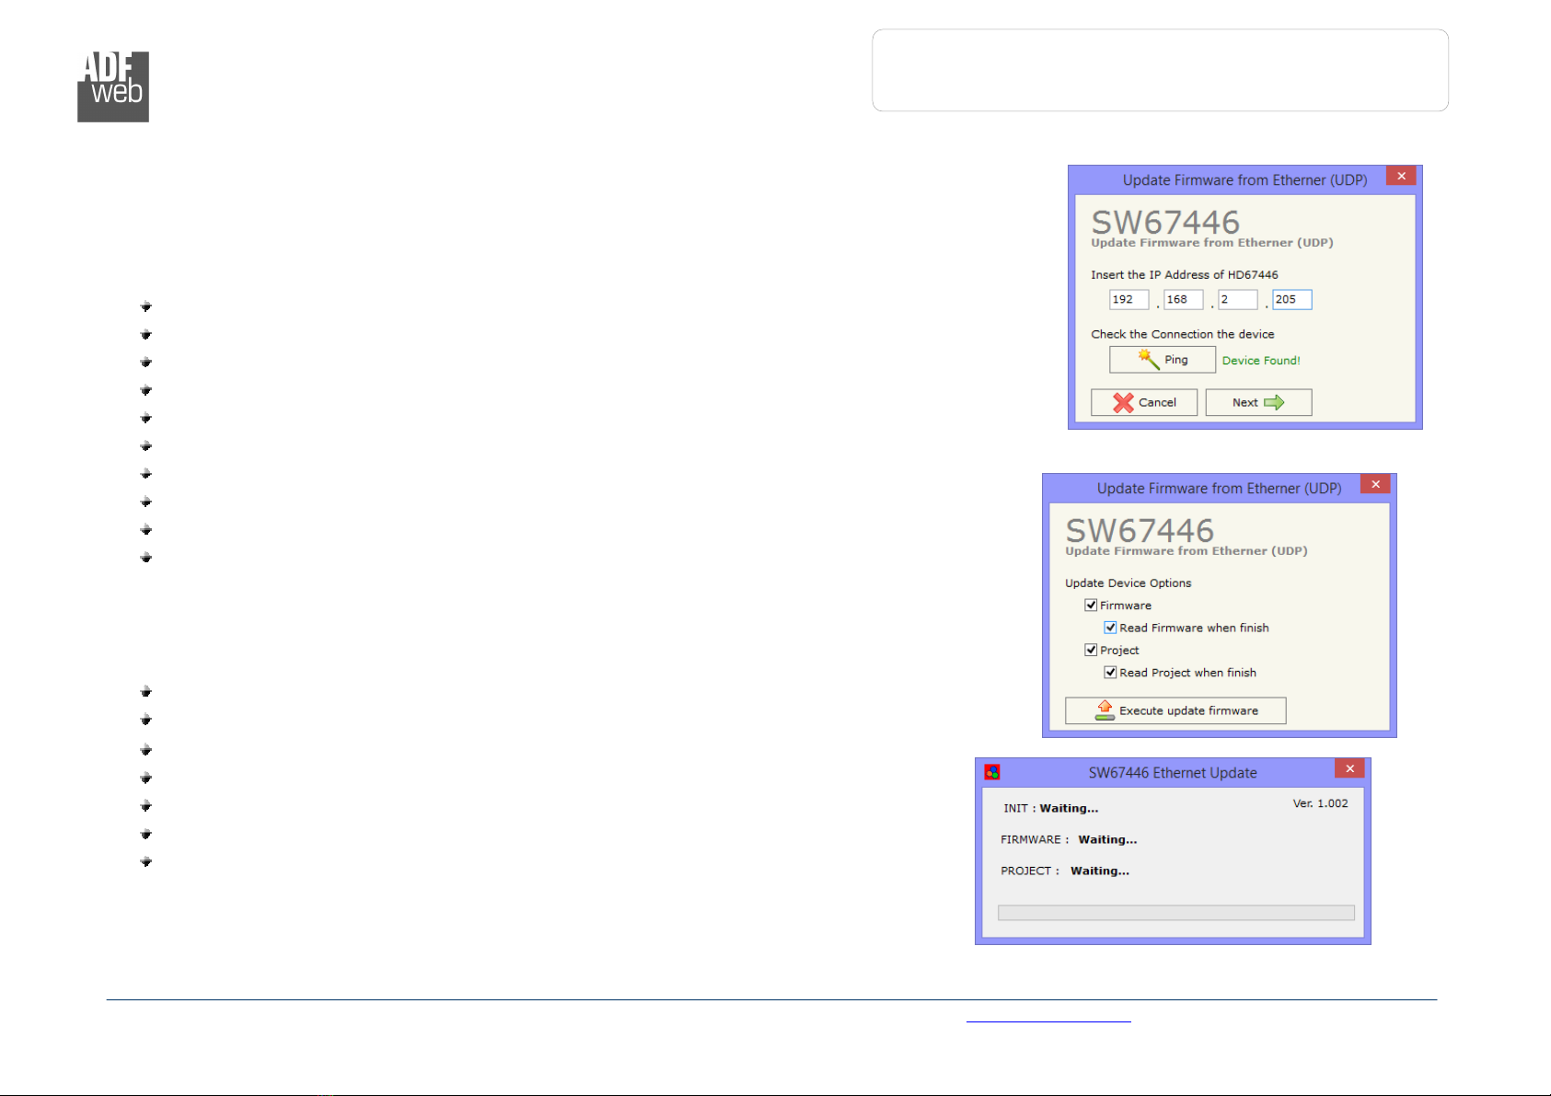Click the SW67446 Ethernet Update window icon

pyautogui.click(x=992, y=772)
